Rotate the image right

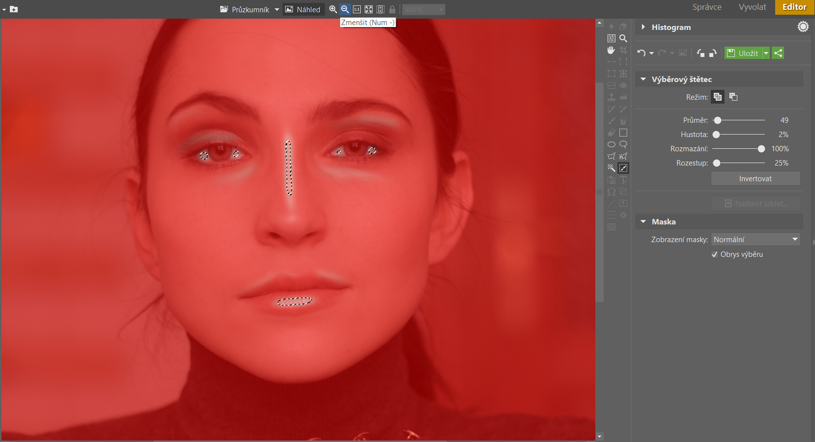point(713,53)
